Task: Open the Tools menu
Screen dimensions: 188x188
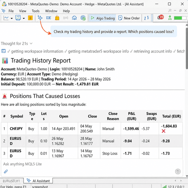Action: click(x=36, y=11)
